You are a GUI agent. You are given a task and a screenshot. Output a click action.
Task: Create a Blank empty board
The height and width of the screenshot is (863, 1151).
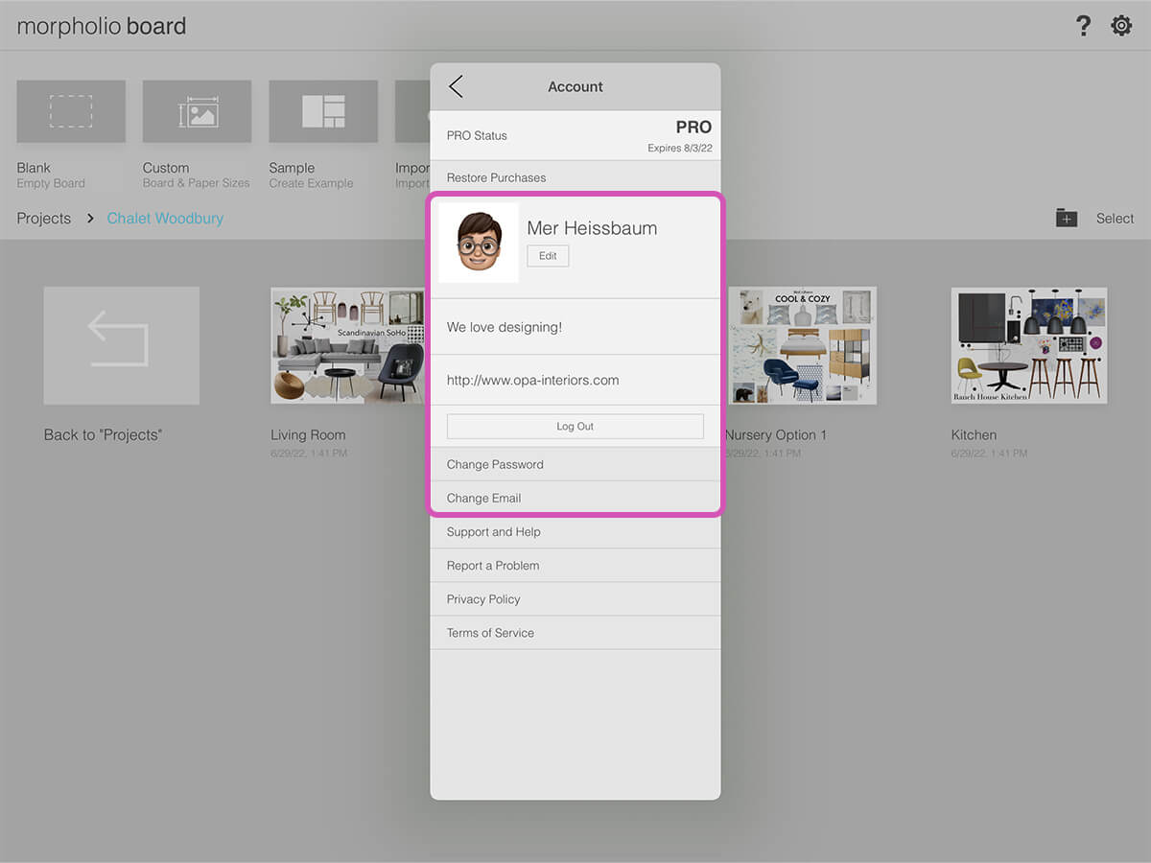pyautogui.click(x=71, y=112)
